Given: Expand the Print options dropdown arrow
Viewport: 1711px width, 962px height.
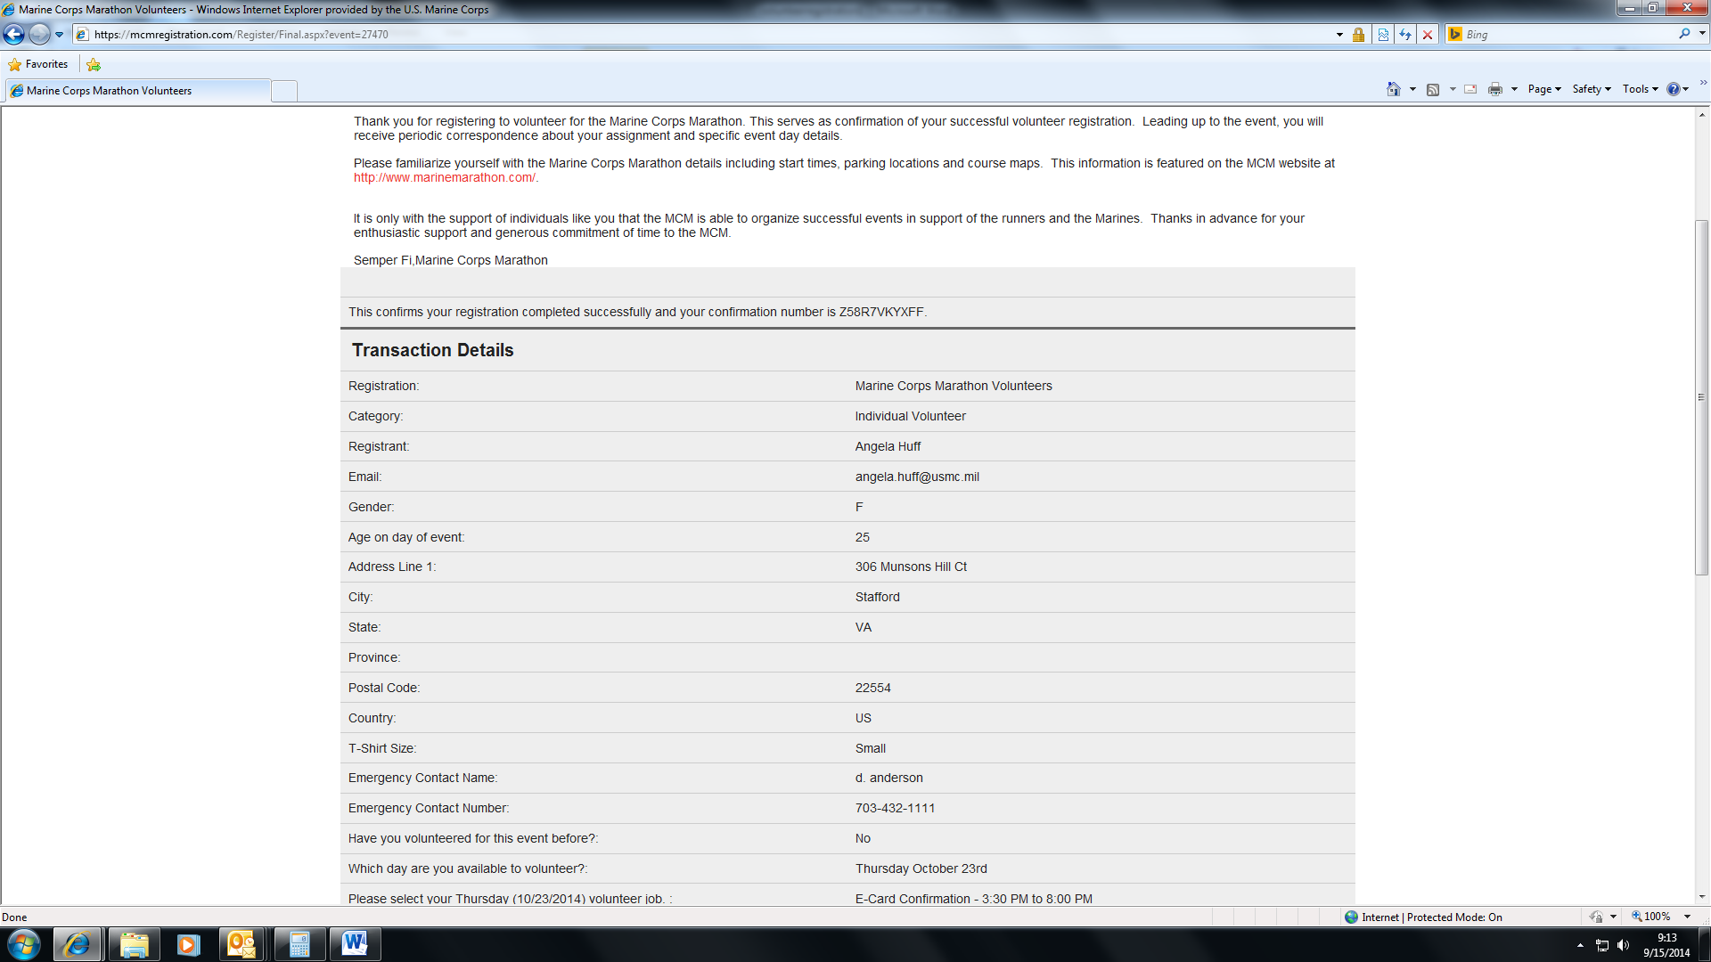Looking at the screenshot, I should point(1514,89).
